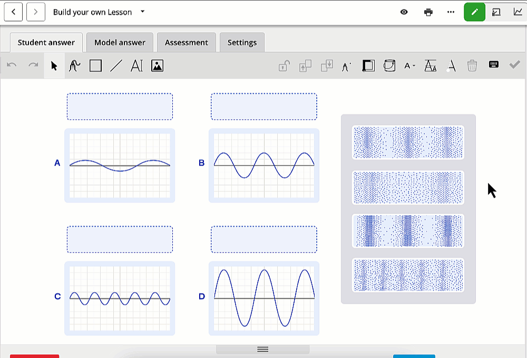The width and height of the screenshot is (527, 358).
Task: Open the lesson title dropdown
Action: point(142,12)
